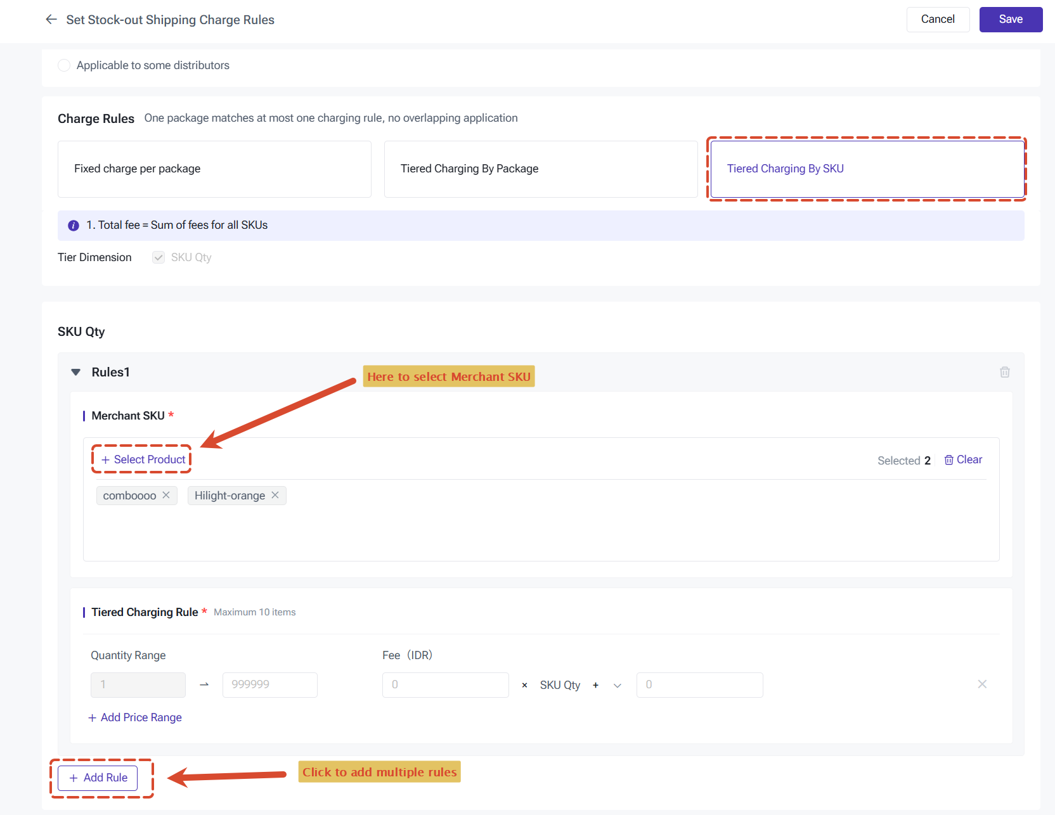This screenshot has width=1055, height=815.
Task: Add another price range row
Action: coord(135,717)
